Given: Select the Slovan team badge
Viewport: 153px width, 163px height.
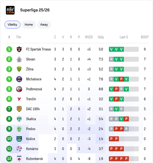Looking at the screenshot, I should click(19, 59).
